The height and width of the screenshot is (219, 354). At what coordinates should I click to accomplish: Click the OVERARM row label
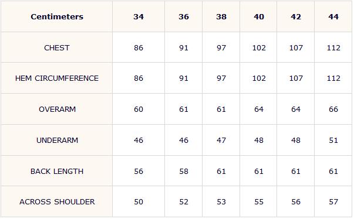point(57,109)
